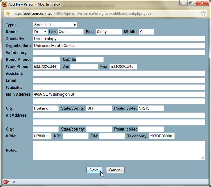Viewport: 211px width, 187px height.
Task: Click into the Email input field
Action: 119,80
